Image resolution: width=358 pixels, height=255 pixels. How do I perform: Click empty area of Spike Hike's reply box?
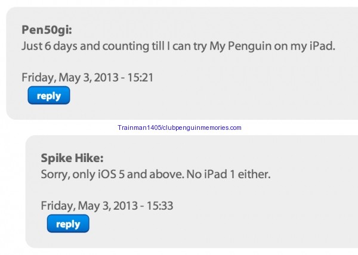pyautogui.click(x=239, y=220)
